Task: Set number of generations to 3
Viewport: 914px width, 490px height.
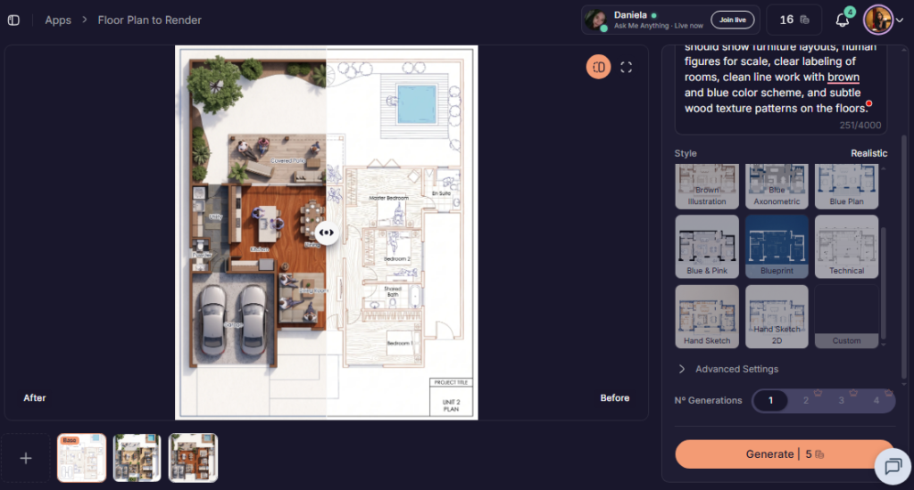Action: (x=841, y=400)
